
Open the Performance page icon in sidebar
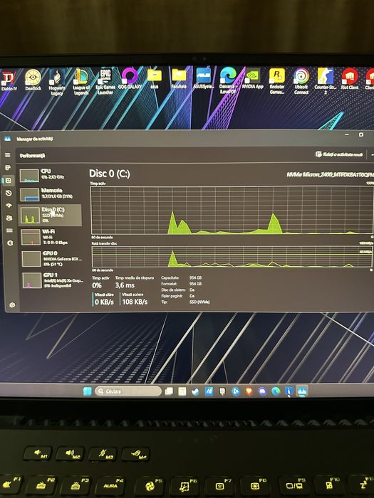(9, 181)
